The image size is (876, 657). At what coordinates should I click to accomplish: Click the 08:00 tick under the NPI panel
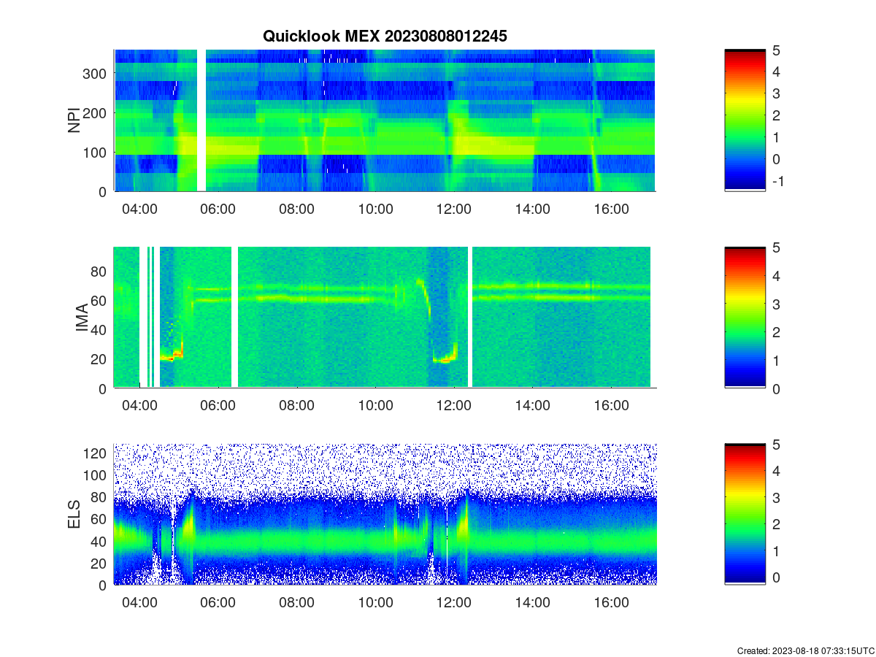point(297,209)
